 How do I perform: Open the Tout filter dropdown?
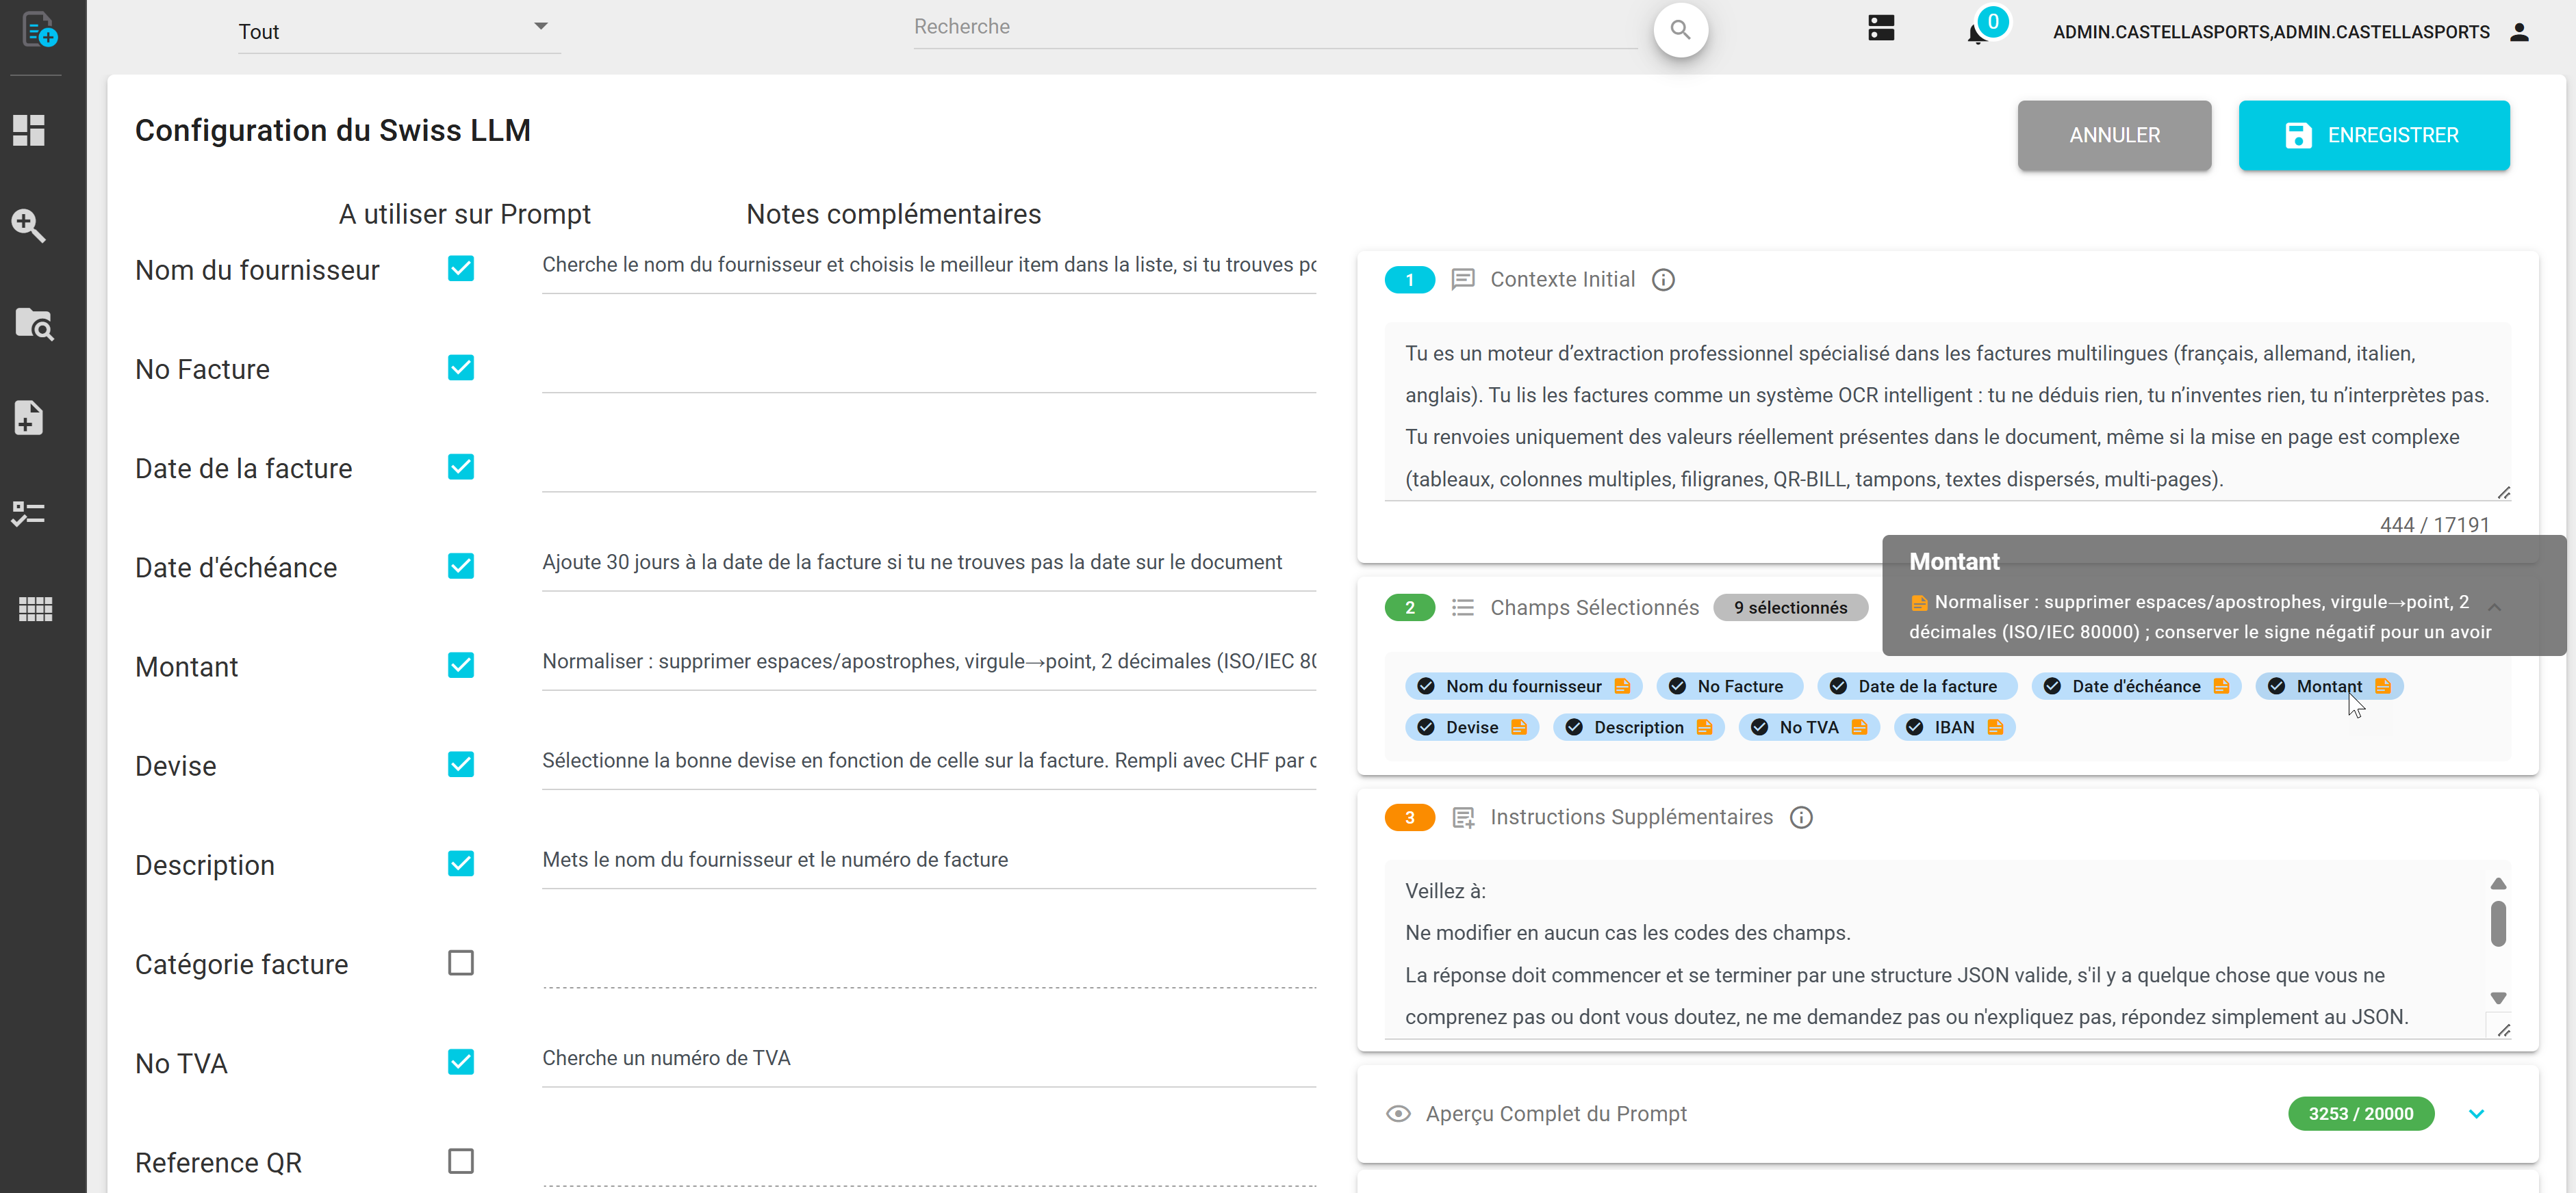399,31
